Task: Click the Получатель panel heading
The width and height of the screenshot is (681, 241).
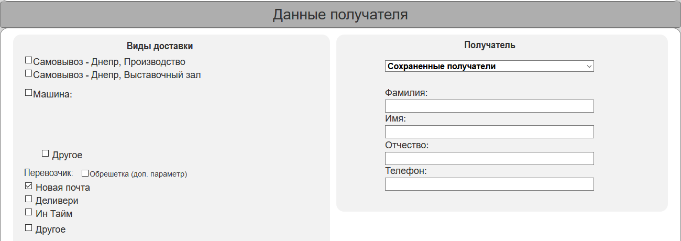Action: point(490,45)
